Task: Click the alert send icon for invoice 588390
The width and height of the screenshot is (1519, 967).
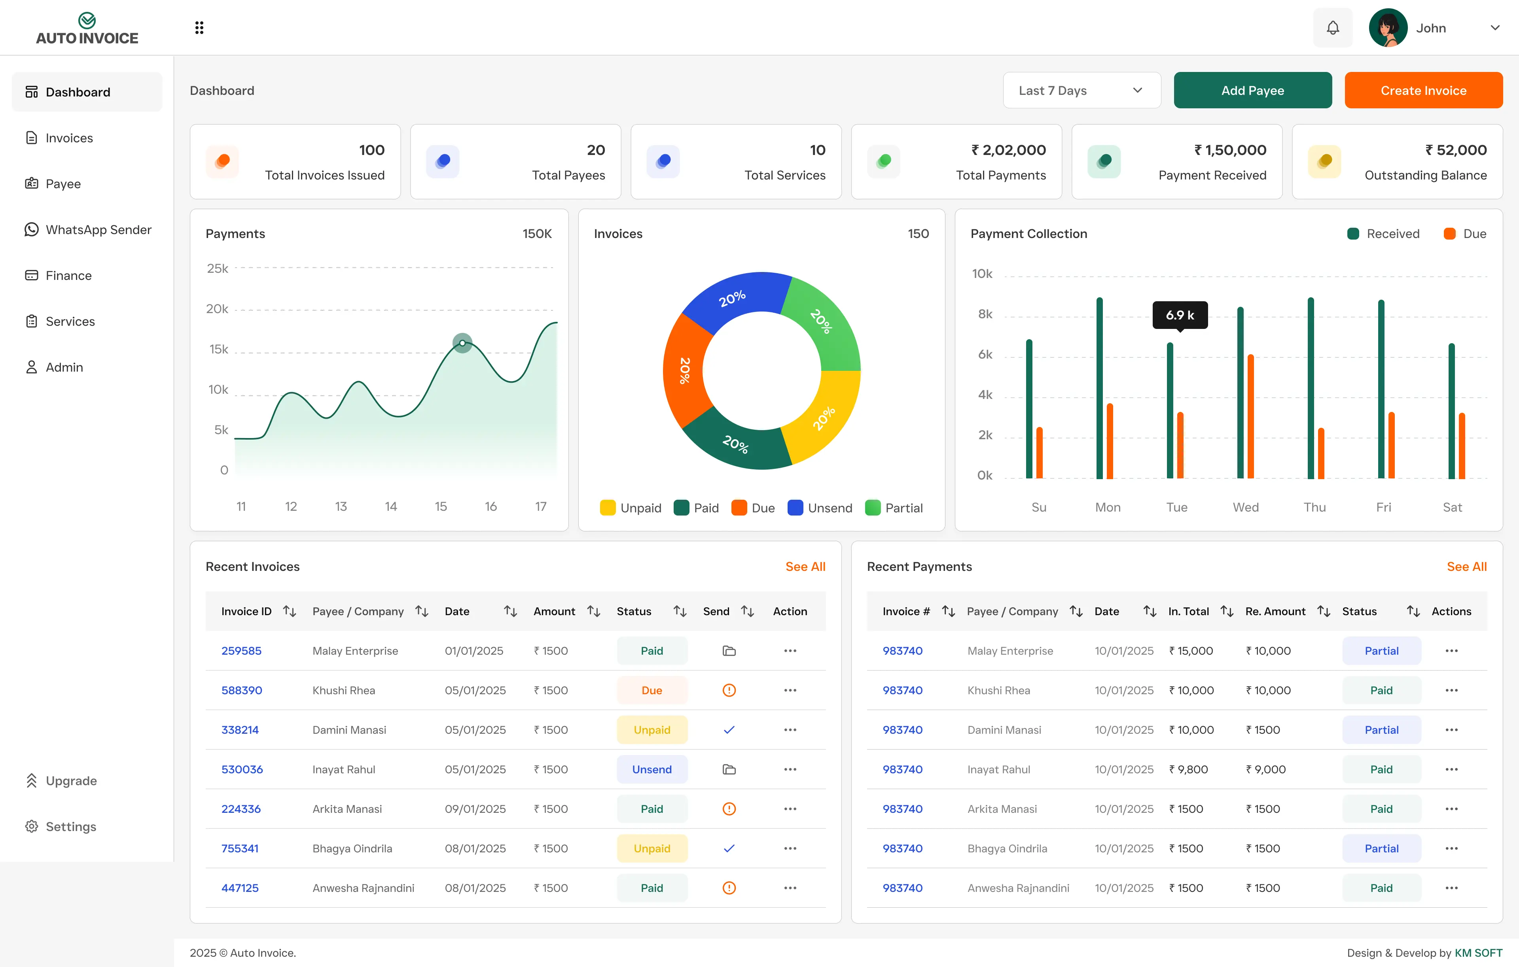Action: (729, 690)
